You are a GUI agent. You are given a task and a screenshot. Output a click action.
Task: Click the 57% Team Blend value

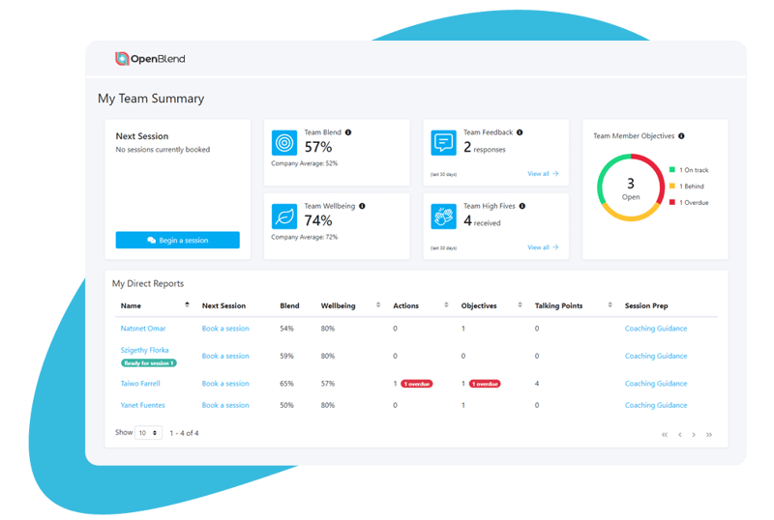point(318,147)
